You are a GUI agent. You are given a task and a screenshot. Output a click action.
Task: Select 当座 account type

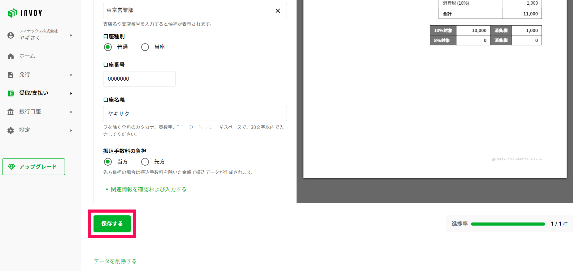click(145, 47)
